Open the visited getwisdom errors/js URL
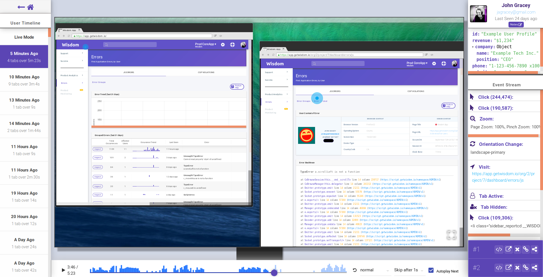543x277 pixels. click(503, 177)
